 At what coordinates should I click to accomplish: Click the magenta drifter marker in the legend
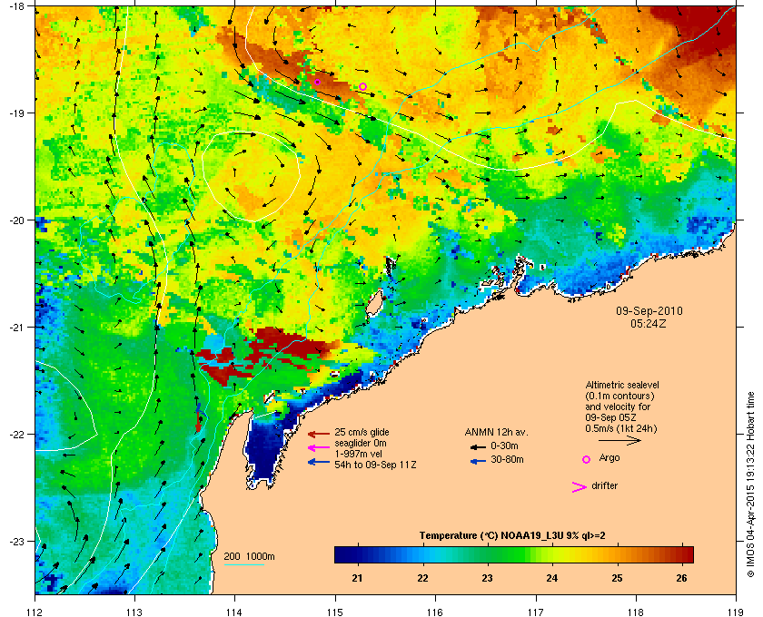[x=579, y=487]
